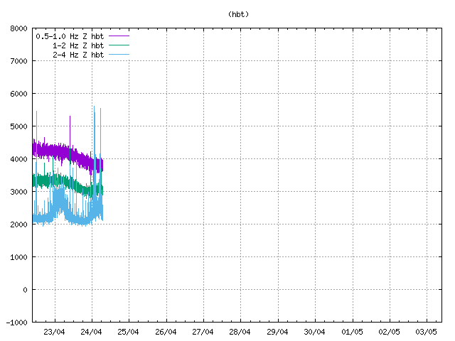
Task: Click the green legend line sample
Action: coord(119,45)
